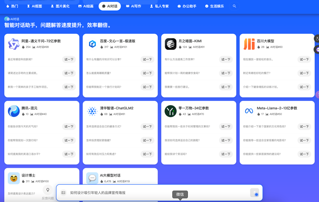Image resolution: width=319 pixels, height=202 pixels.
Task: Click the Meta-Llama-2 logo icon
Action: tap(249, 111)
